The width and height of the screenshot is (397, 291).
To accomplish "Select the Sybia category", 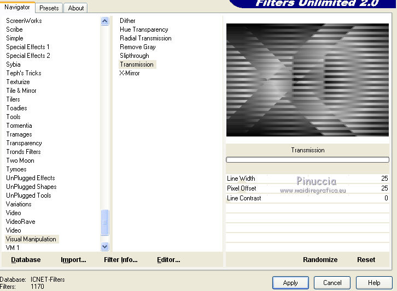I will click(x=13, y=64).
